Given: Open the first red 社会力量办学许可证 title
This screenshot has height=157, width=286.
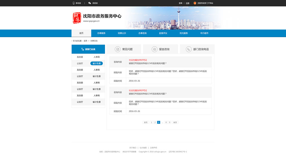Looking at the screenshot, I should point(138,60).
